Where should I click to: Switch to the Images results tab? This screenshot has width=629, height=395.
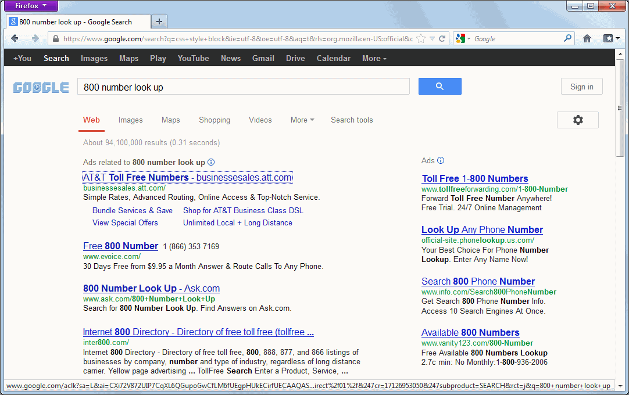tap(130, 120)
